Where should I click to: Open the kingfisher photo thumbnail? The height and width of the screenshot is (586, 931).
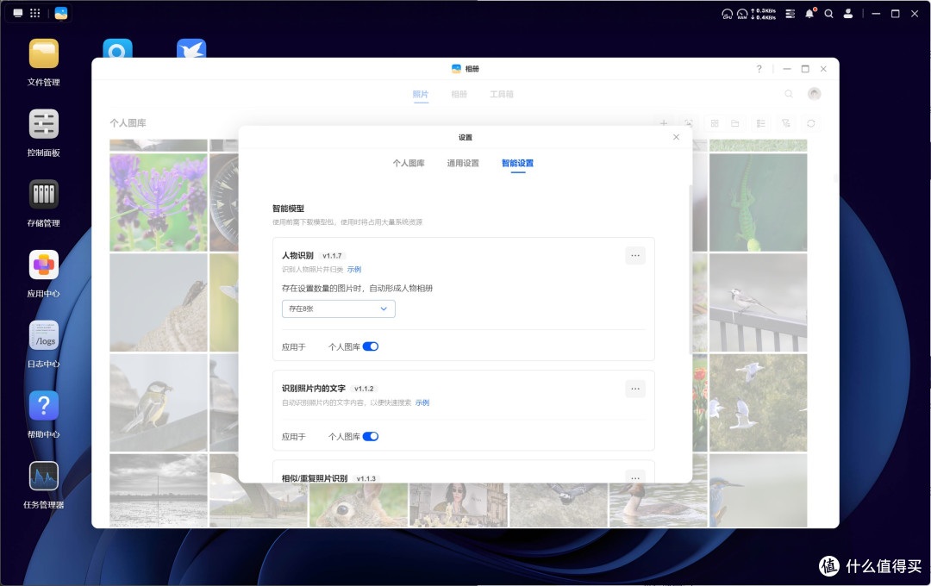point(759,490)
